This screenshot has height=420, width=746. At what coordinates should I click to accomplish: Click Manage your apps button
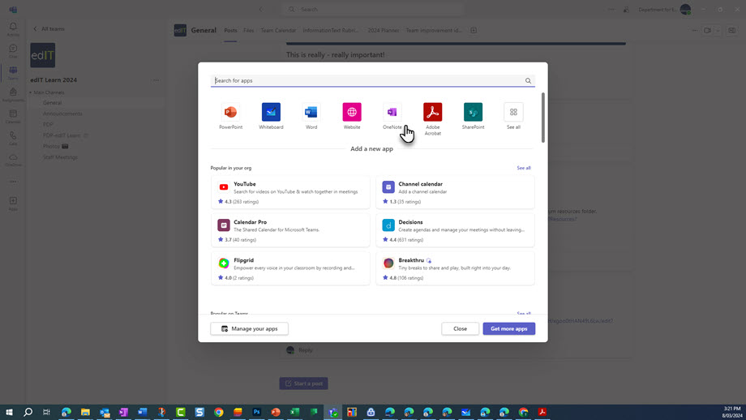click(x=249, y=328)
